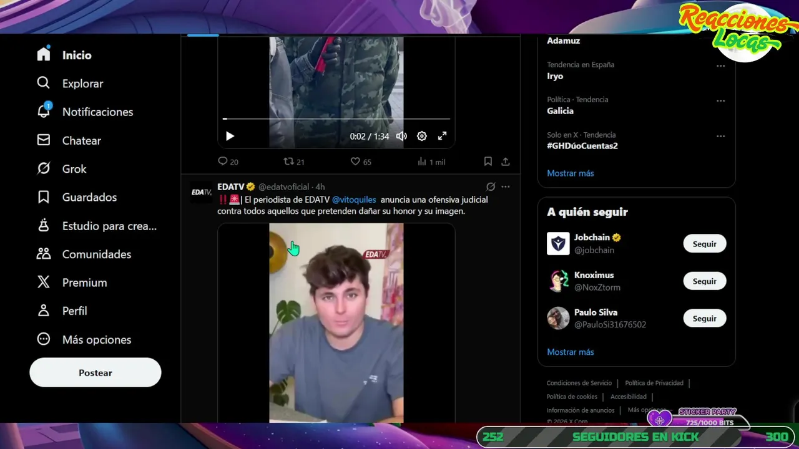This screenshot has width=799, height=449.
Task: Click the EDATV account name
Action: click(230, 186)
